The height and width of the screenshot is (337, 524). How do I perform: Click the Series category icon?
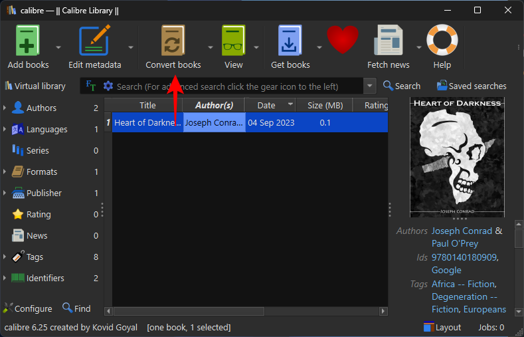(18, 150)
